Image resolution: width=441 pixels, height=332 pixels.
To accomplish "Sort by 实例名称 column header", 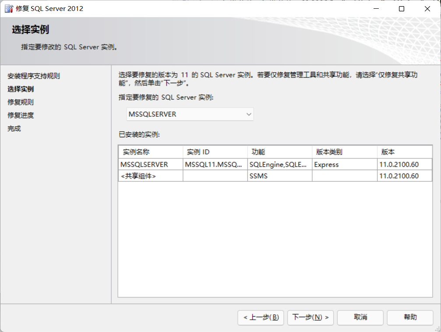I will [x=151, y=152].
